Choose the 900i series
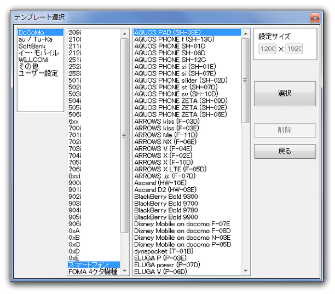Viewport: 335px width, 294px height. (94, 183)
